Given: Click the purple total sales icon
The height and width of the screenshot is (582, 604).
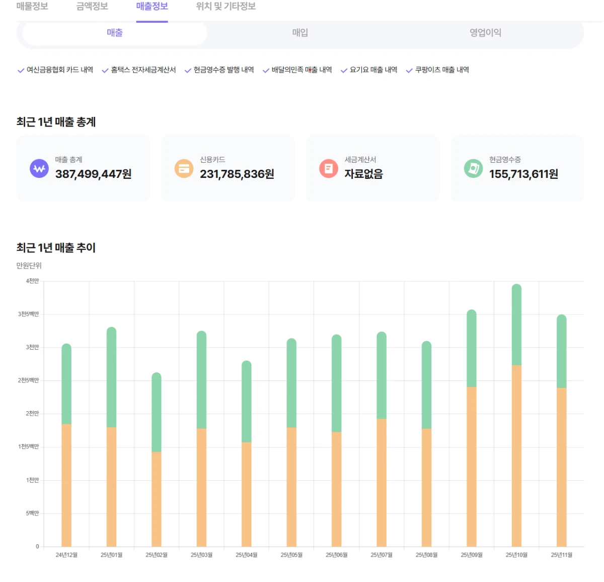Looking at the screenshot, I should (39, 168).
